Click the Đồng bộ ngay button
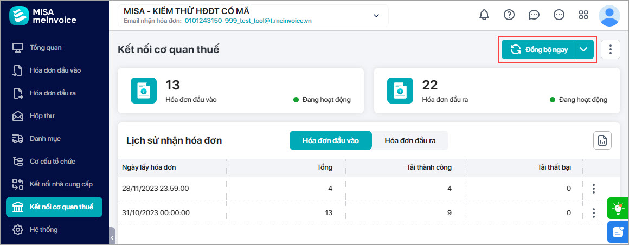The height and width of the screenshot is (245, 629). pos(538,49)
